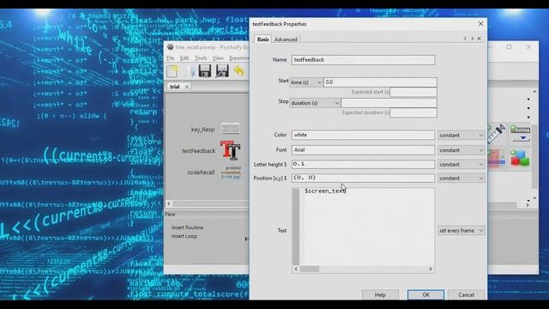Click the Stop duration input field
Screen dimensions: 549x309
pyautogui.click(x=389, y=103)
